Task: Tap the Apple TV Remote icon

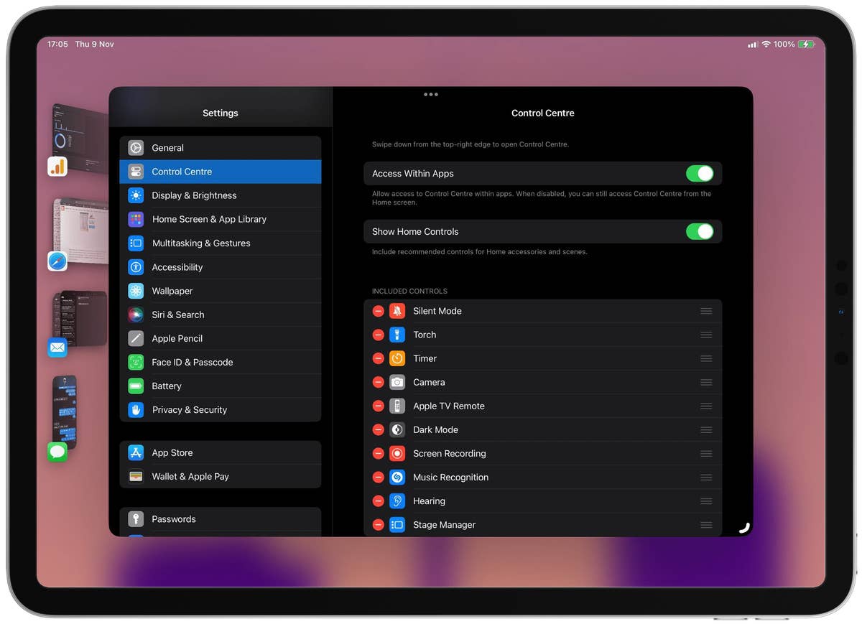Action: [397, 406]
